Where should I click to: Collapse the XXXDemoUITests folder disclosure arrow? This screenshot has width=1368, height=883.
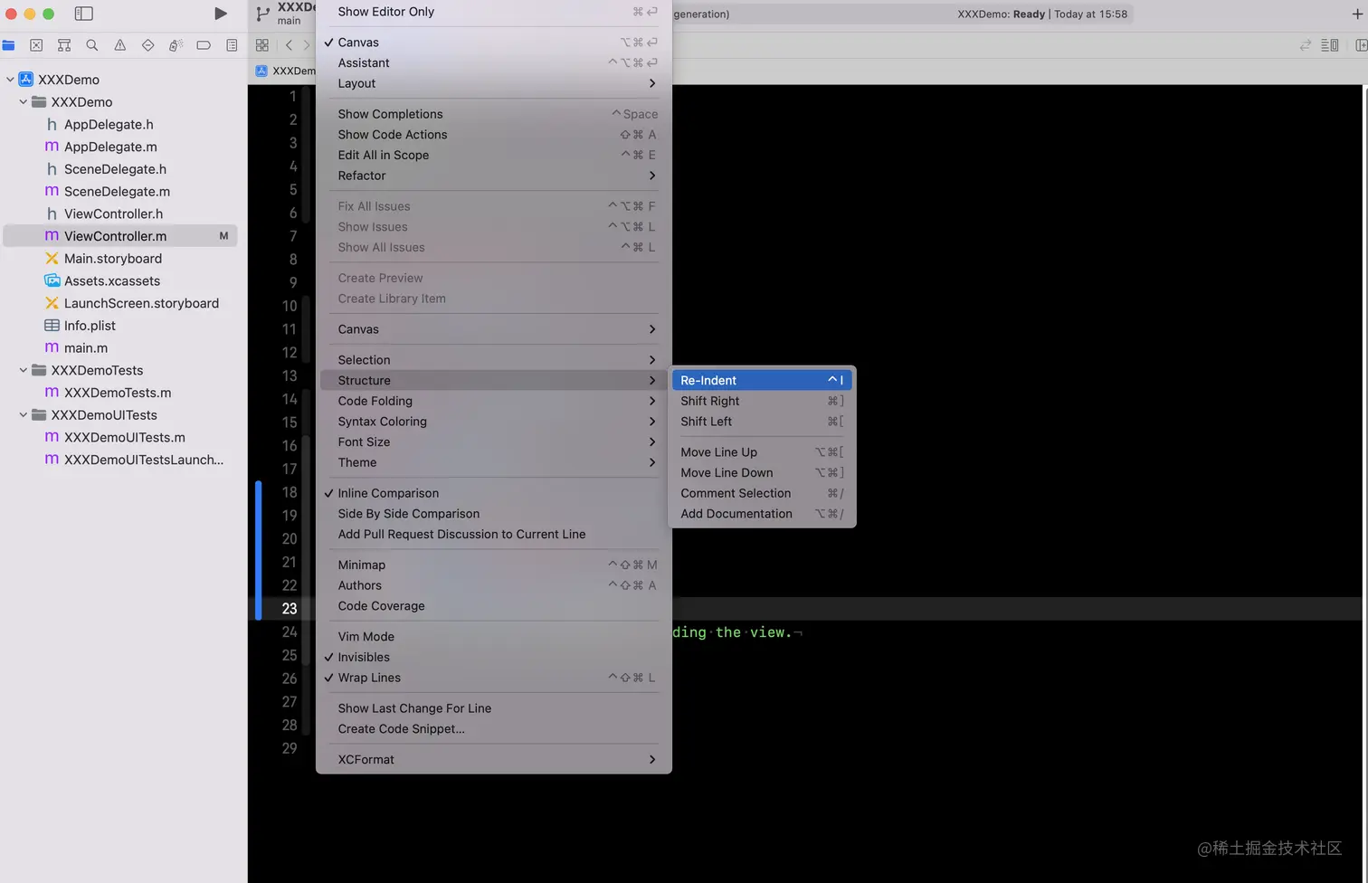click(x=24, y=415)
